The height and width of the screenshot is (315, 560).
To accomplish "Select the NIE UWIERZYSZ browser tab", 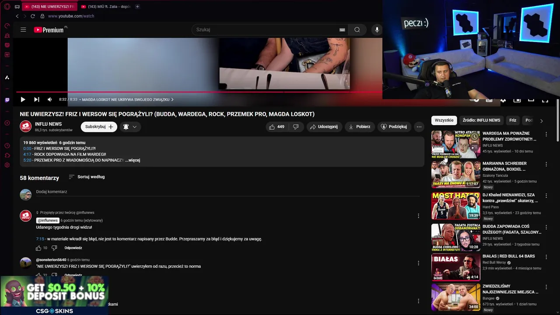I will pyautogui.click(x=49, y=7).
